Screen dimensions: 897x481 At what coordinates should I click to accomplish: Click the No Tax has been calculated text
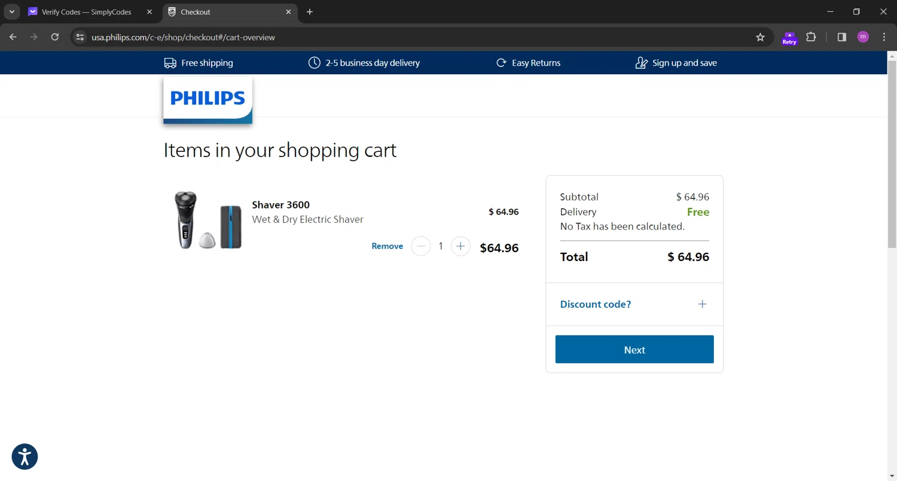coord(622,226)
